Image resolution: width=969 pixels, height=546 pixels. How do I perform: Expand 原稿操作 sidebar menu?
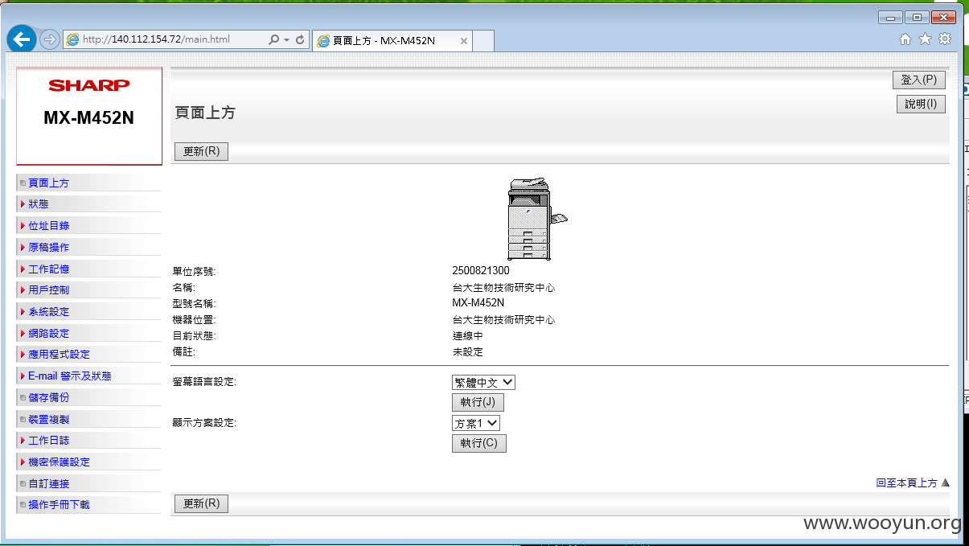coord(48,248)
